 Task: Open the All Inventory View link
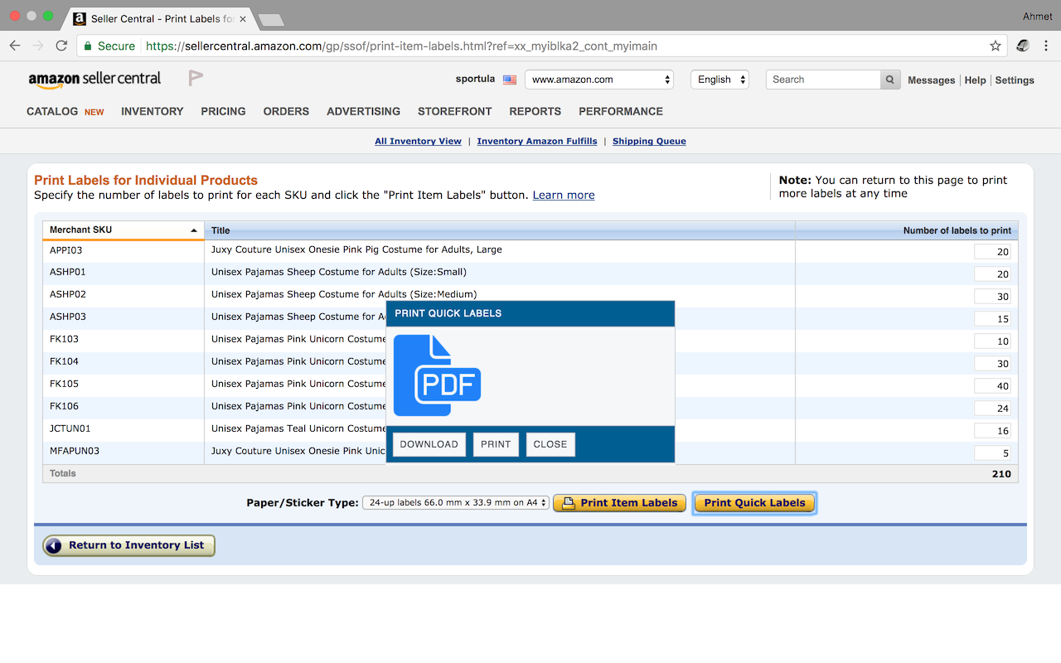(x=418, y=141)
